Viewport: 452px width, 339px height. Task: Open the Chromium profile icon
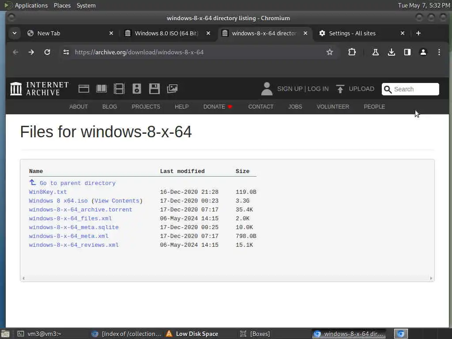423,52
